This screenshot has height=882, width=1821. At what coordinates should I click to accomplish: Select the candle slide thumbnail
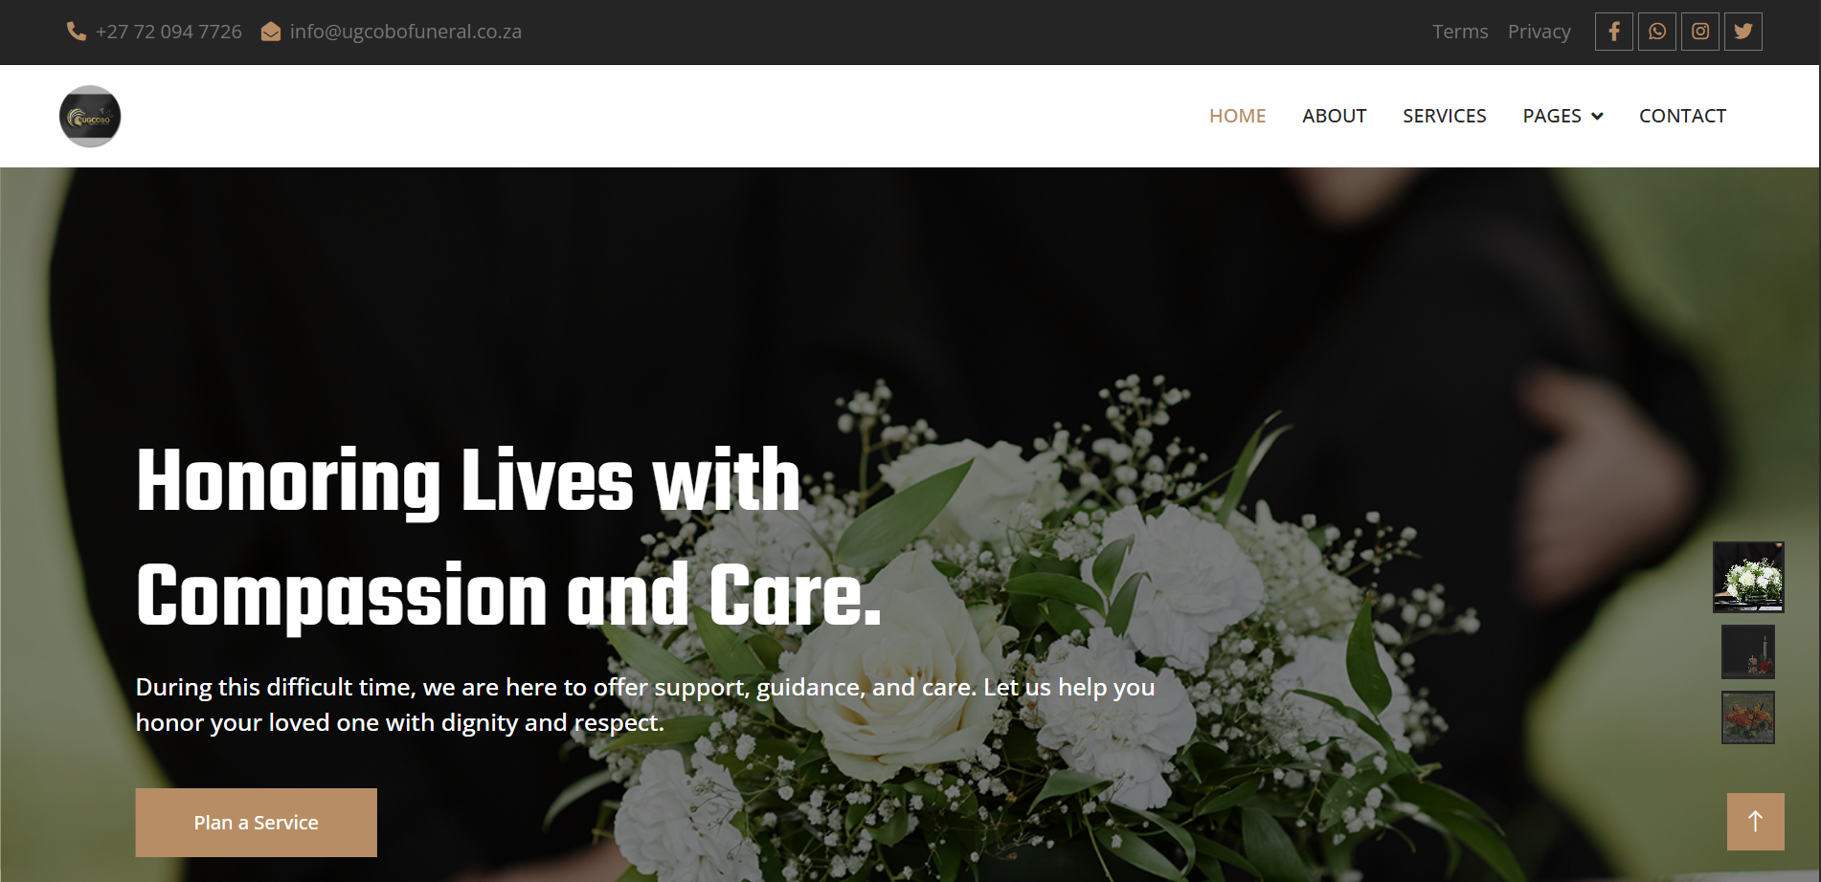coord(1748,651)
